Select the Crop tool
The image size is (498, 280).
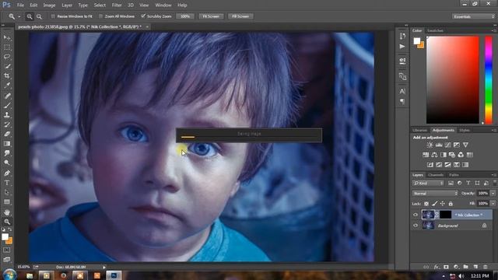pos(7,76)
